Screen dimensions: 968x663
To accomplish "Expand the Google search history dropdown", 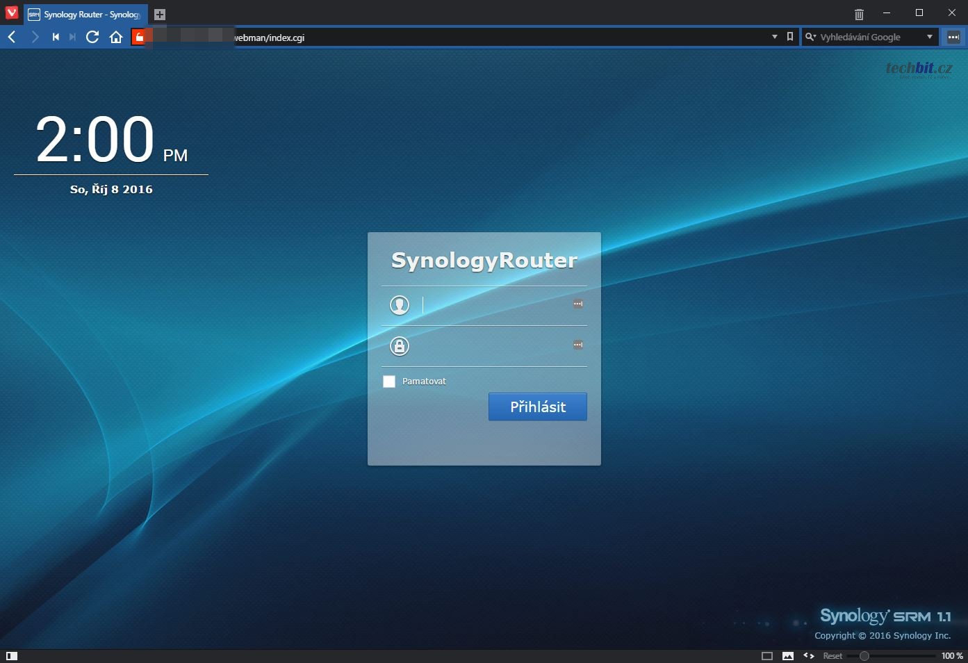I will (x=930, y=37).
